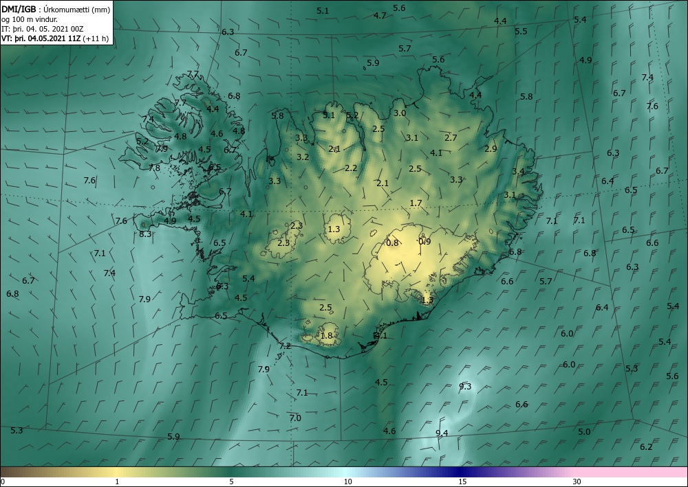The height and width of the screenshot is (487, 688).
Task: Click the title 'DMI/IGB : Úrkomumætti (mm)'
Action: click(x=56, y=10)
